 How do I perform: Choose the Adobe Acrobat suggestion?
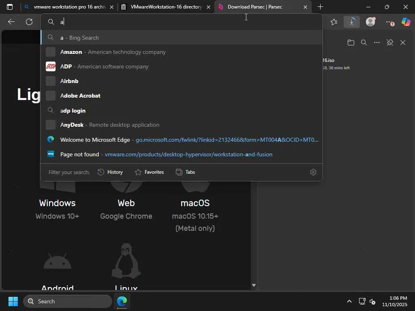pyautogui.click(x=182, y=96)
